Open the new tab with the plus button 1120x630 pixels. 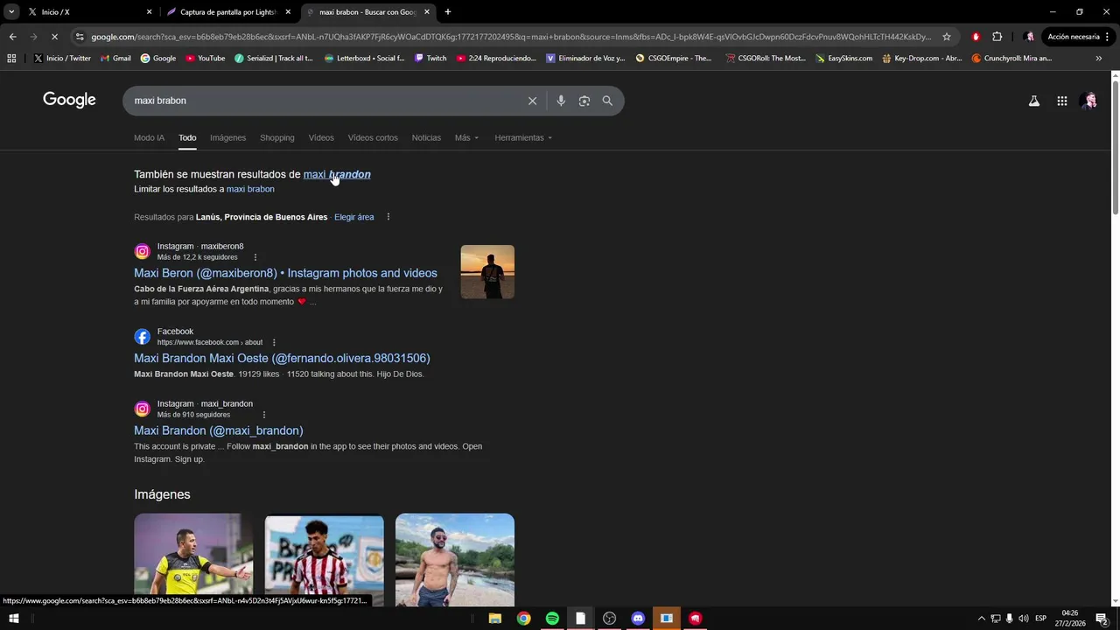[x=448, y=12]
